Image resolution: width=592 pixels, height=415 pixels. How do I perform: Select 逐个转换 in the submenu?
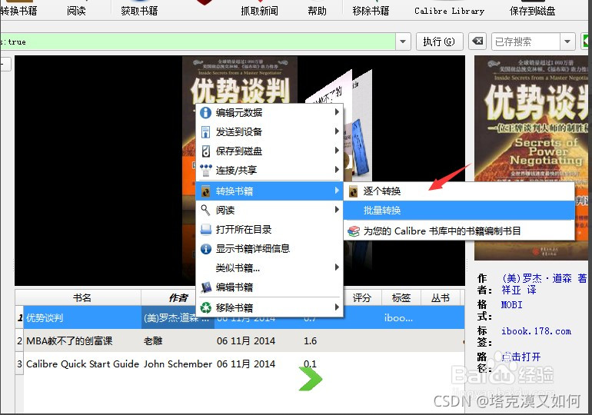[x=459, y=191]
